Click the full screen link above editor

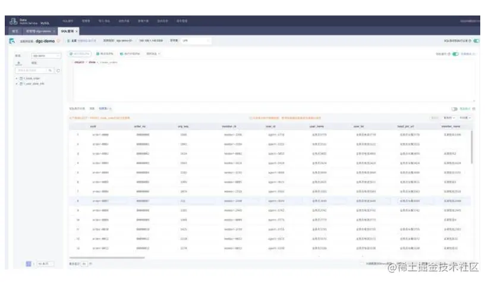click(468, 54)
